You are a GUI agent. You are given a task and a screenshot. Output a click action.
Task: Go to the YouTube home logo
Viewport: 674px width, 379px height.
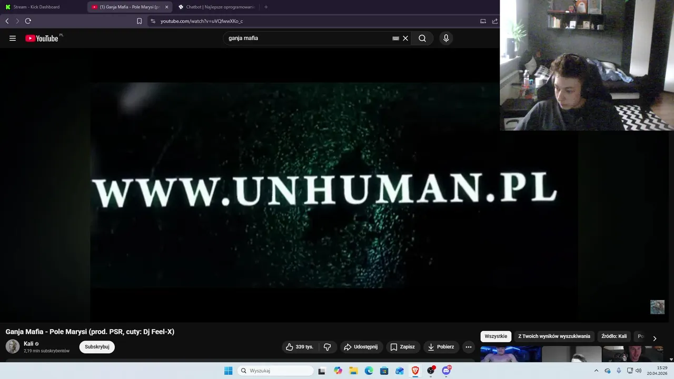[42, 38]
